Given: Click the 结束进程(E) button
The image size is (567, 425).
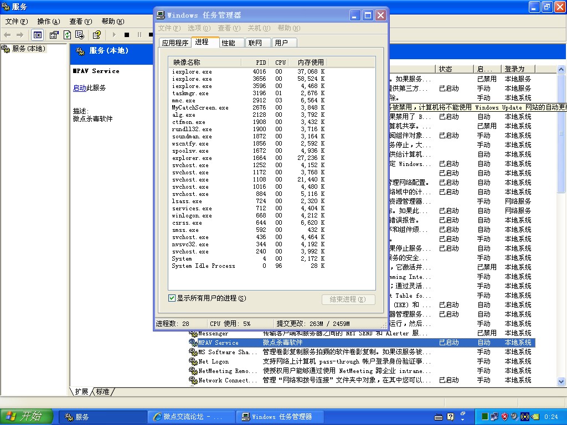Looking at the screenshot, I should point(348,299).
